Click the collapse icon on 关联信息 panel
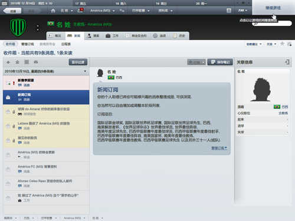295x221 pixels. (x=287, y=62)
